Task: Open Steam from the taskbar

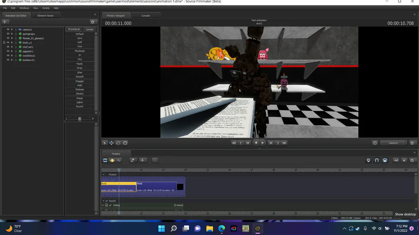Action: (358, 228)
